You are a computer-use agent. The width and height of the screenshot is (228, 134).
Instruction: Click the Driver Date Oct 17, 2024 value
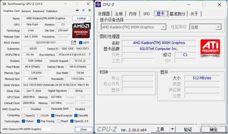(x=34, y=91)
